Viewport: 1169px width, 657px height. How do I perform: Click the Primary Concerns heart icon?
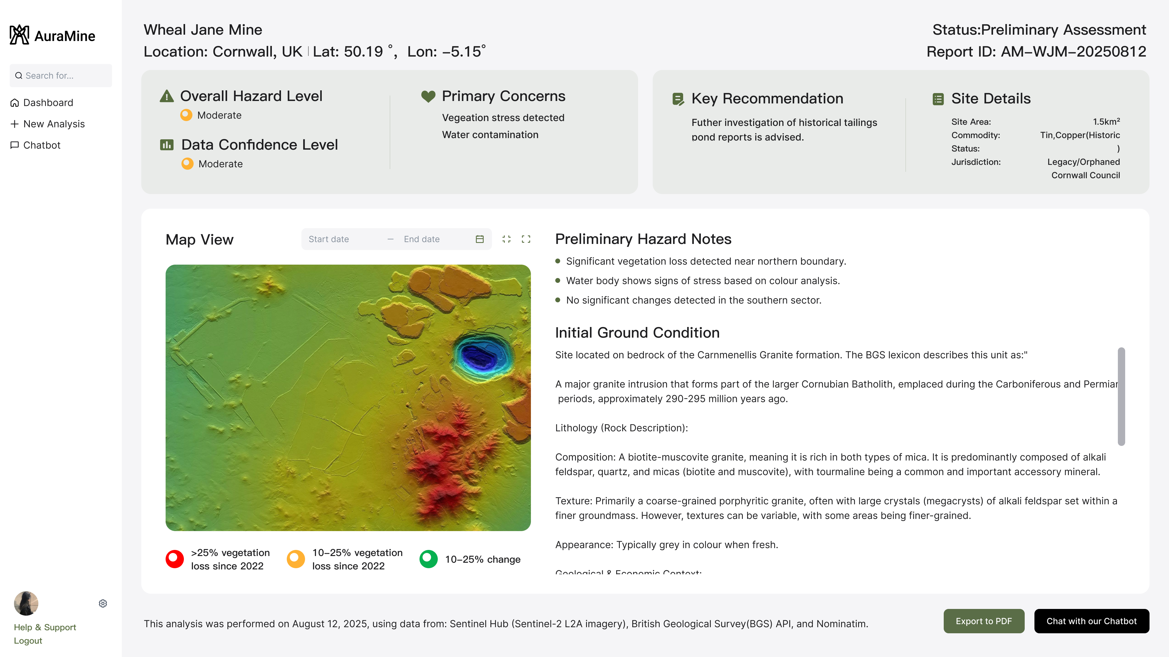(x=428, y=96)
